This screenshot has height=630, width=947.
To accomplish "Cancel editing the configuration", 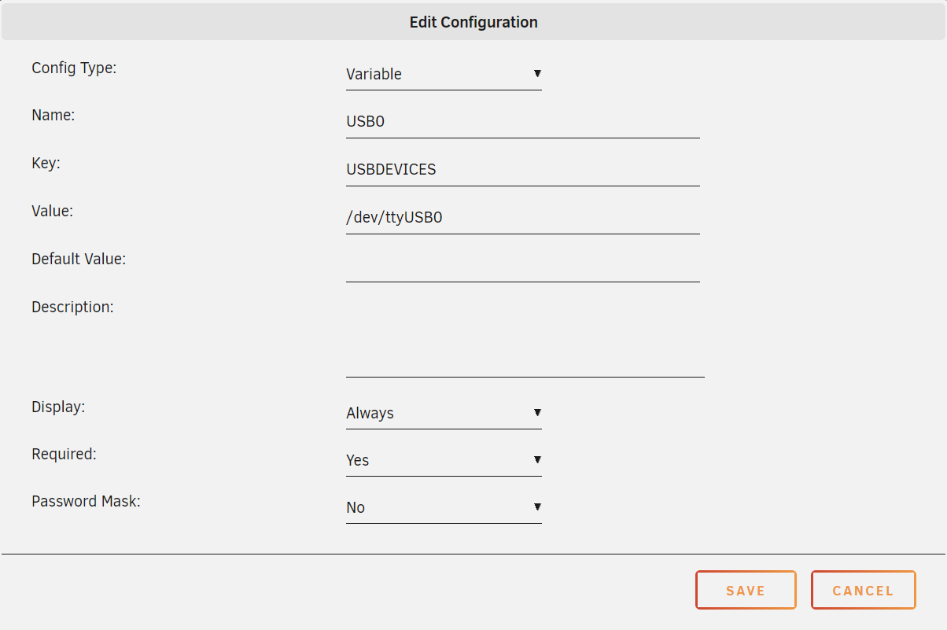I will pyautogui.click(x=864, y=590).
